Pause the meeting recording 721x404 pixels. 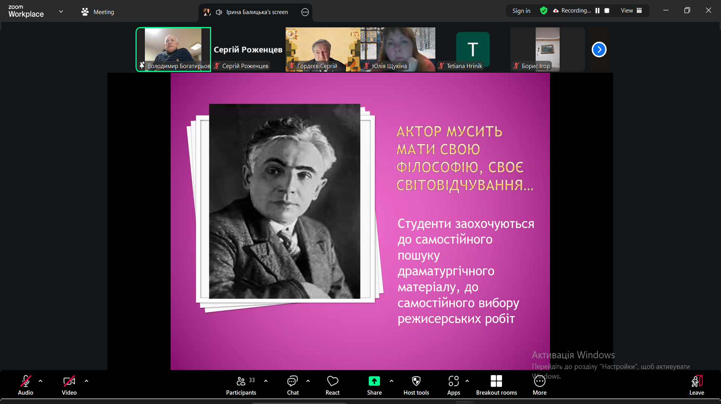[597, 11]
